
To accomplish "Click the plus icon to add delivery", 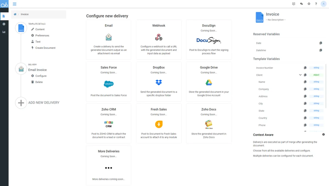I will pyautogui.click(x=21, y=103).
